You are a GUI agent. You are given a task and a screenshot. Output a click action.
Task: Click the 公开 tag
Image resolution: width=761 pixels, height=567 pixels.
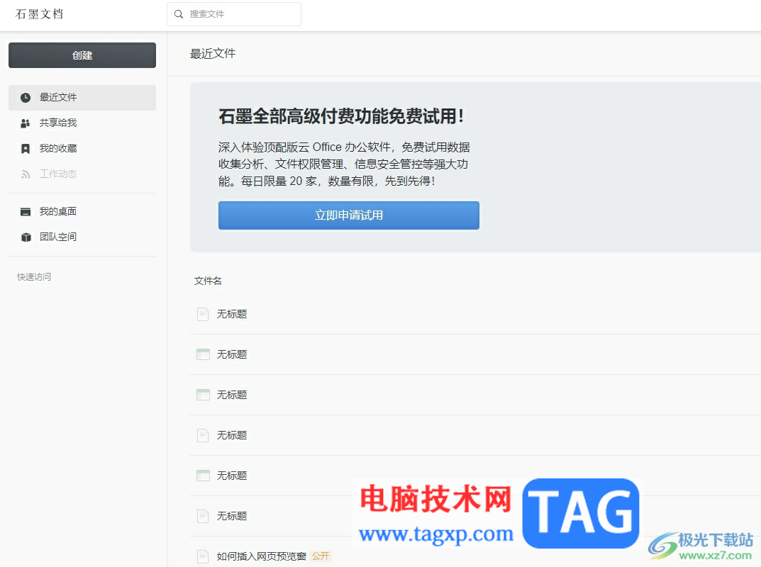tap(321, 556)
